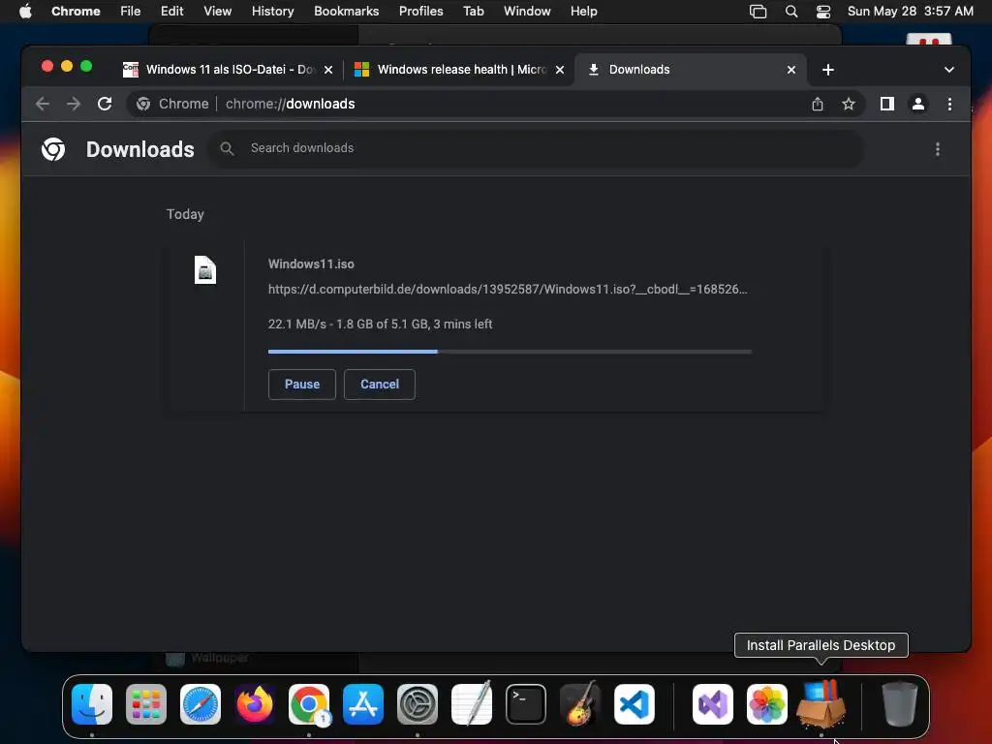Open Spotlight search in menu bar

(790, 11)
